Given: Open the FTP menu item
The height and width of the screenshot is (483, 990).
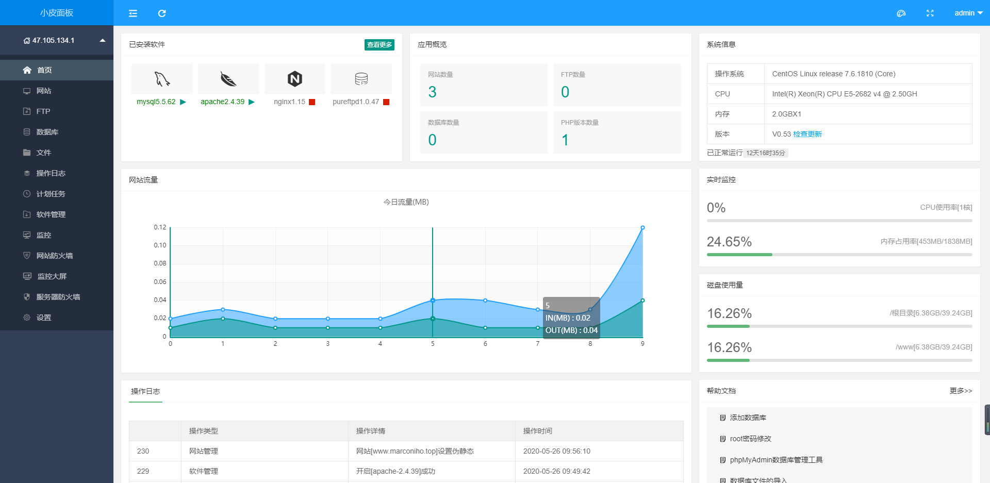Looking at the screenshot, I should 57,111.
